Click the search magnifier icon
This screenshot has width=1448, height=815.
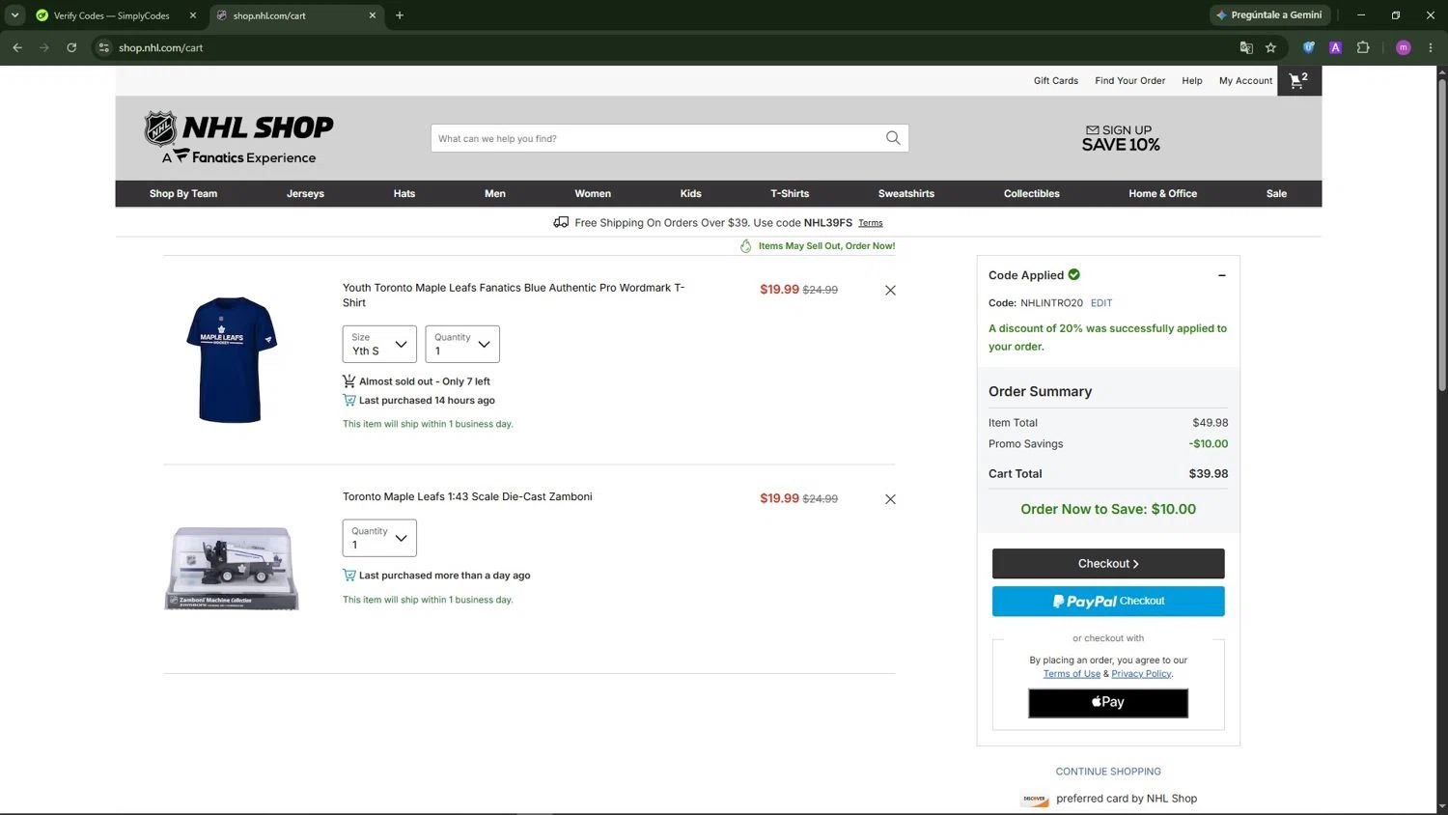point(893,138)
